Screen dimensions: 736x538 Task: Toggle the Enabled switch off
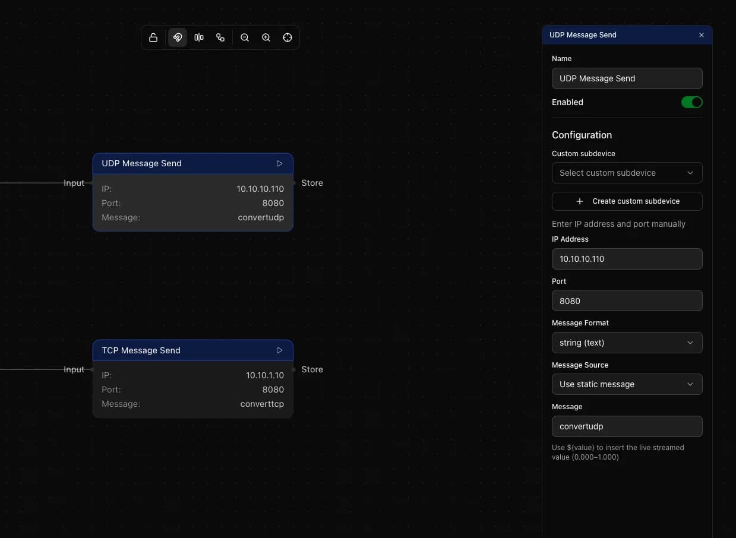(x=691, y=102)
